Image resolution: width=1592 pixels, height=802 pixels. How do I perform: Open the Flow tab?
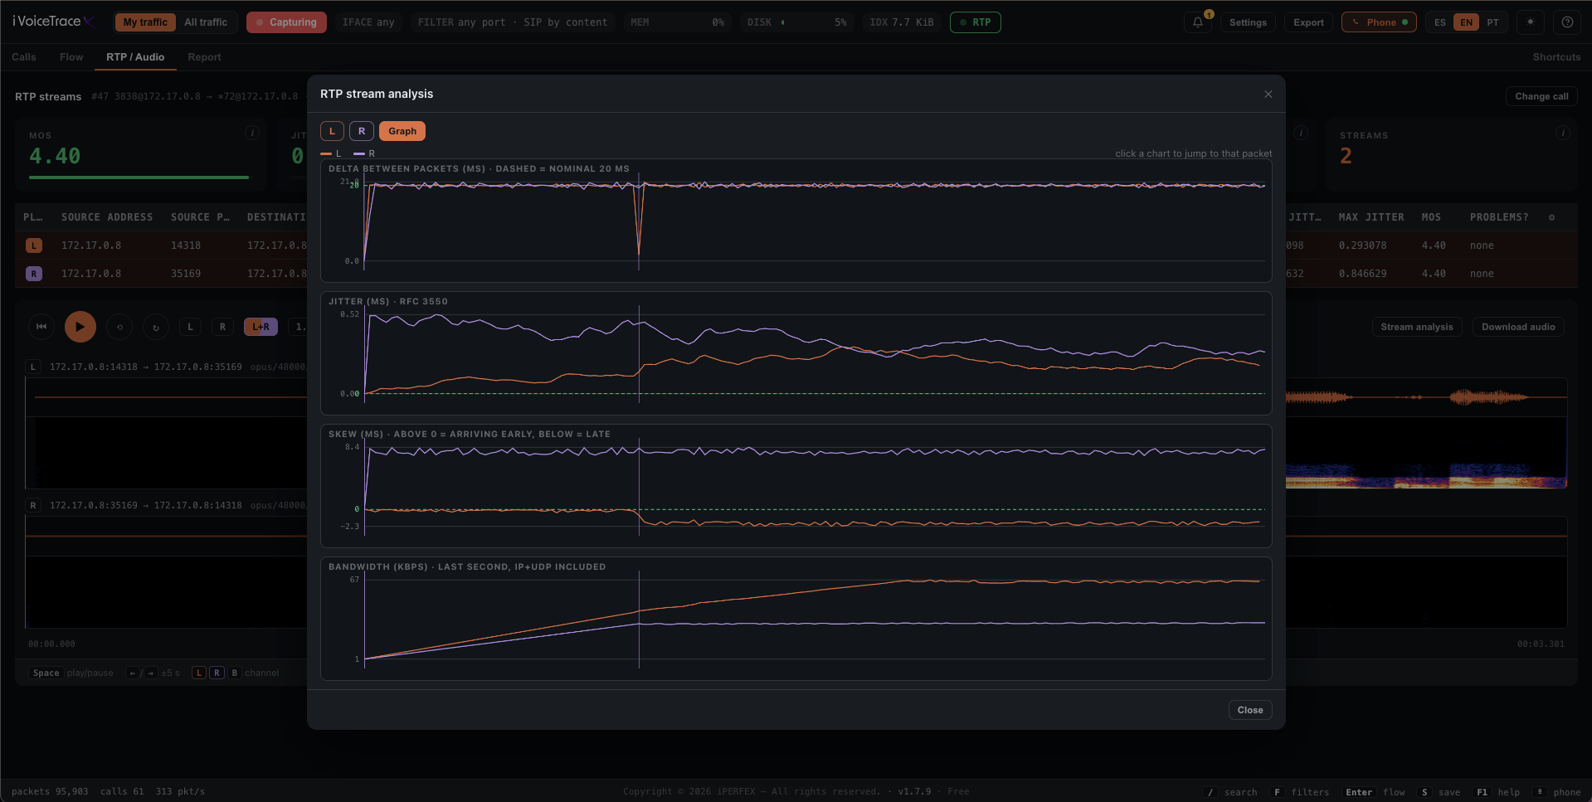click(71, 57)
